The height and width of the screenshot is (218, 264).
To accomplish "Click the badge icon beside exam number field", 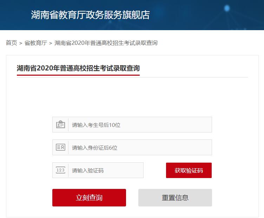I will (60, 124).
